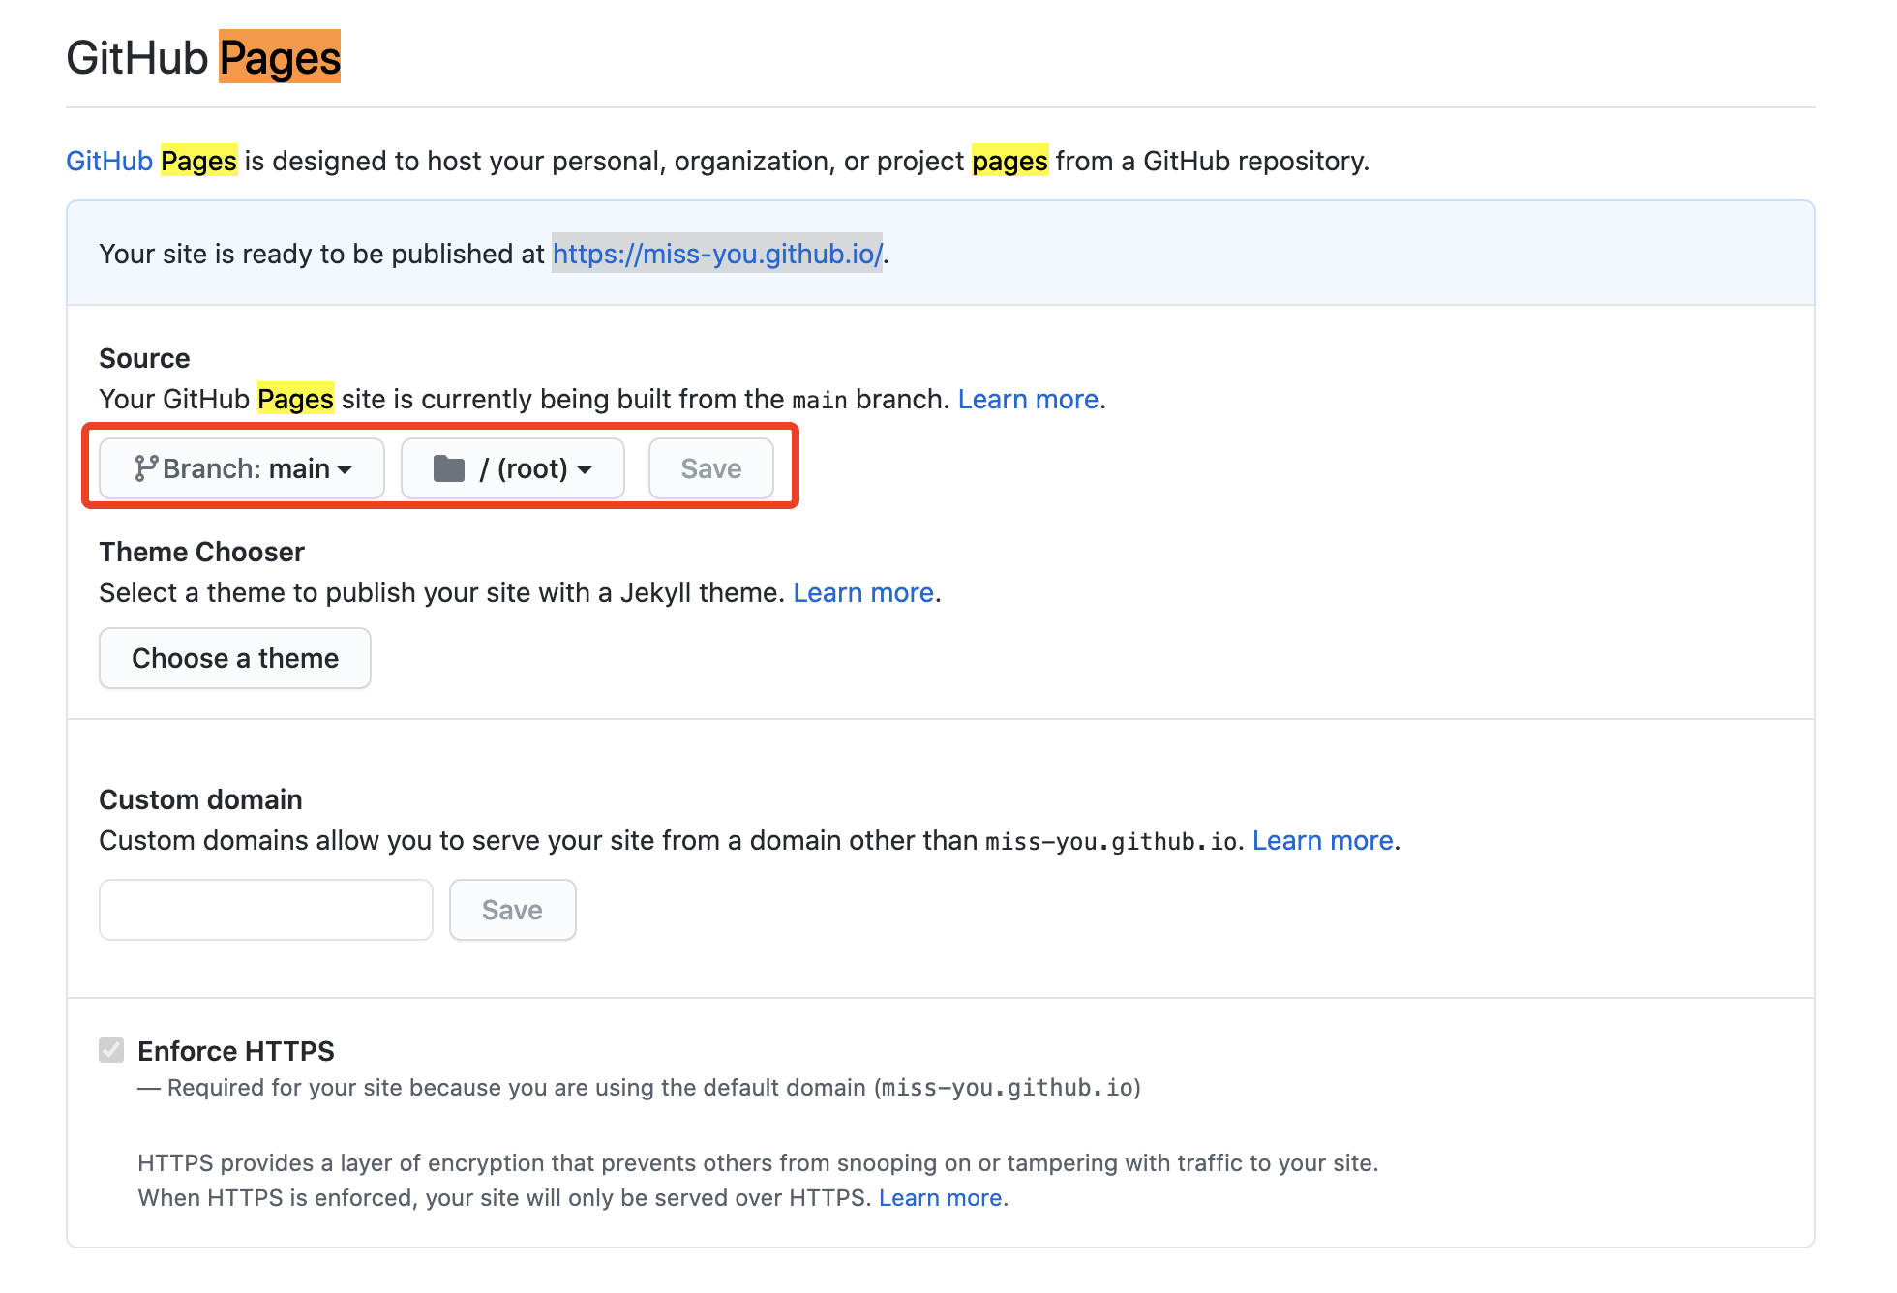Click the custom domain text field

(x=266, y=911)
